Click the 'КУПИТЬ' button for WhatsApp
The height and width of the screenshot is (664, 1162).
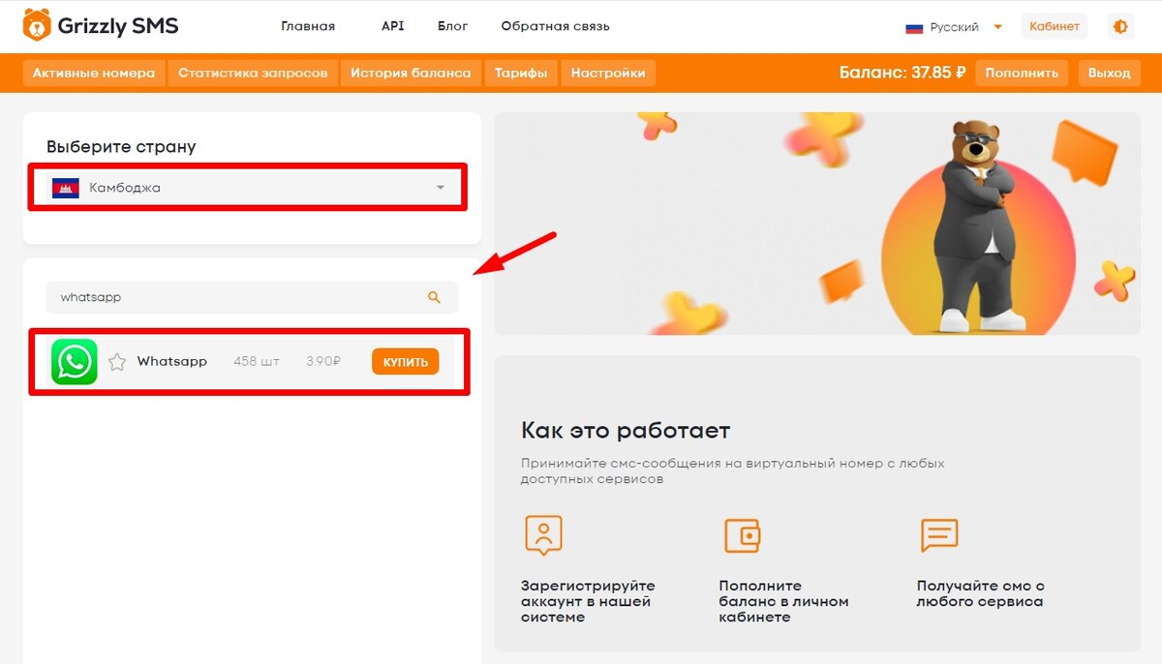pyautogui.click(x=405, y=362)
